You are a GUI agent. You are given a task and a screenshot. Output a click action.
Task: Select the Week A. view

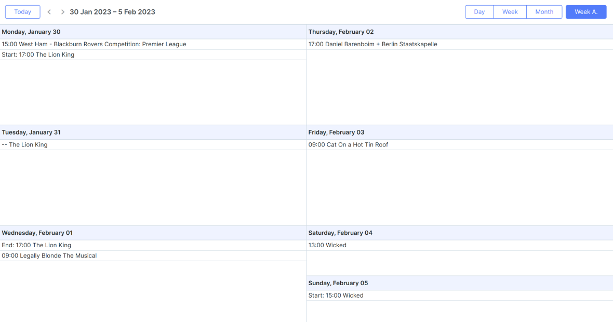(x=586, y=11)
